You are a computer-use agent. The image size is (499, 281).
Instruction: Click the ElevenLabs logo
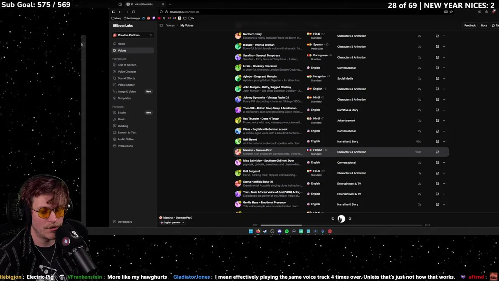123,25
